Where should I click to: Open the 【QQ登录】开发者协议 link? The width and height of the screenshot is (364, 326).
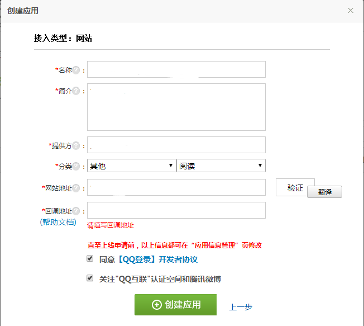click(x=158, y=259)
